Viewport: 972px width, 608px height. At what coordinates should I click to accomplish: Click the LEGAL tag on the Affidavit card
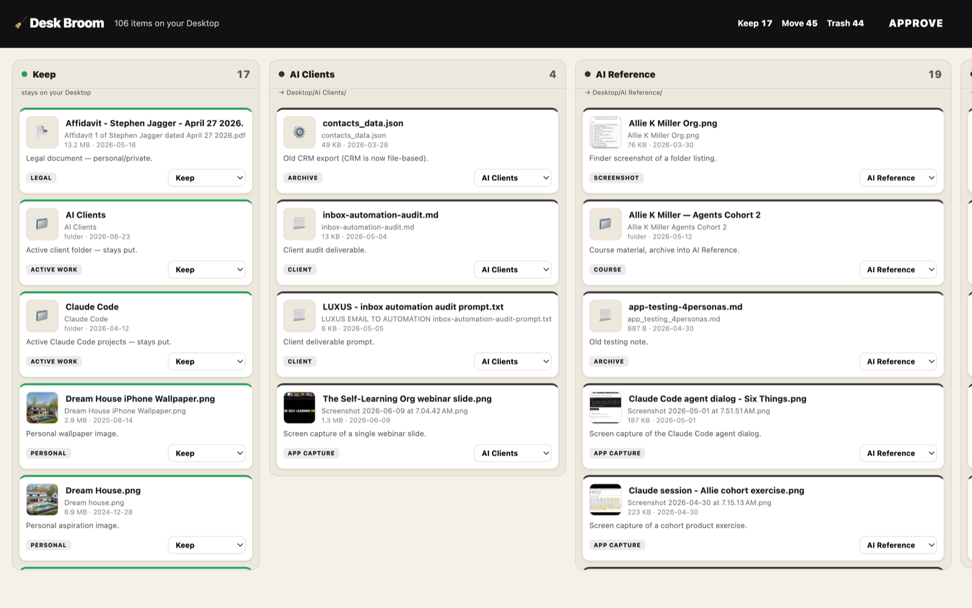click(x=41, y=178)
